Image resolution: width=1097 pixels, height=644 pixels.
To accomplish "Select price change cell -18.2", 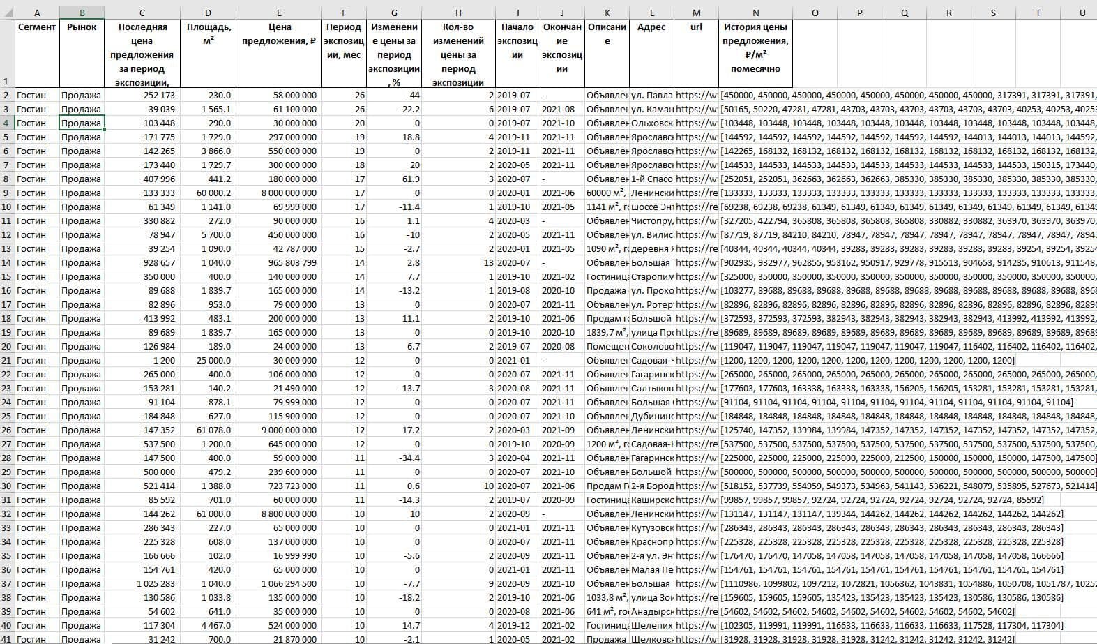I will point(394,597).
